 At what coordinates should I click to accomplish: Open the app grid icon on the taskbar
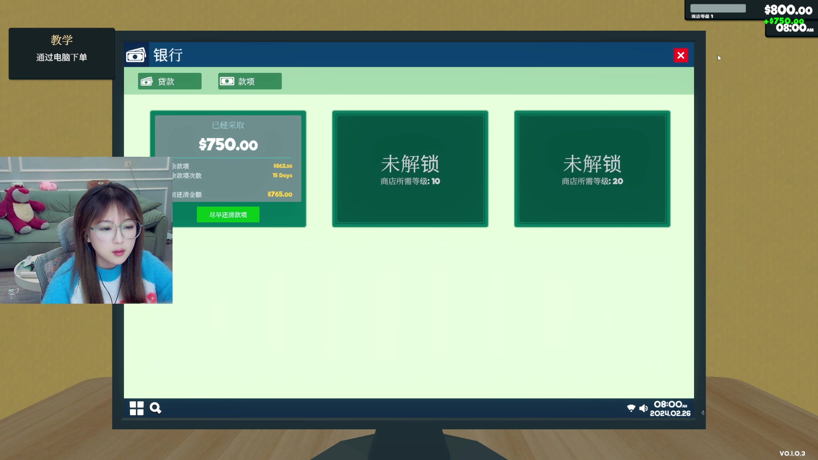tap(136, 408)
